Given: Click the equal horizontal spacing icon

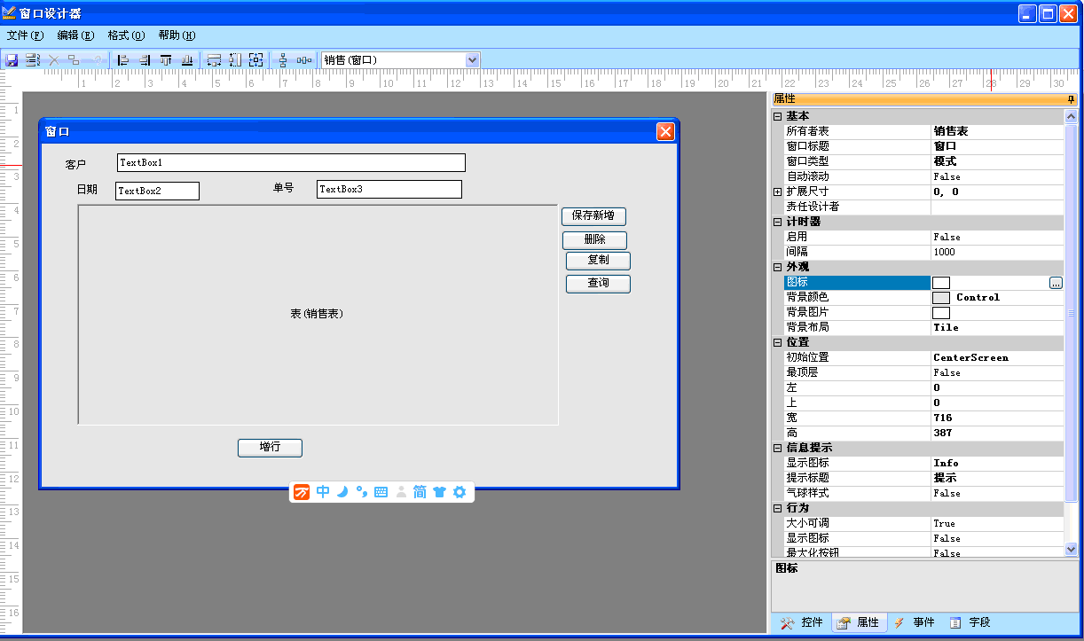Looking at the screenshot, I should tap(304, 60).
